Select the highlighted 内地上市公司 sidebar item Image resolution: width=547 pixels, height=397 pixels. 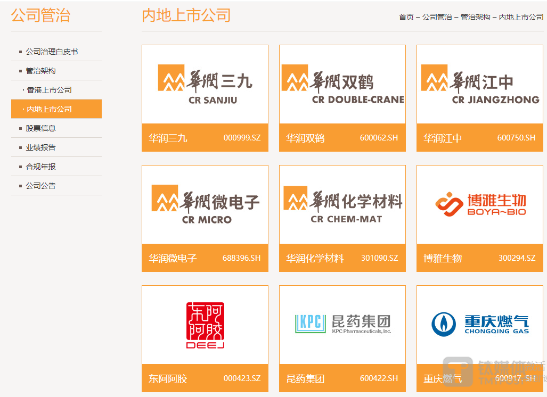click(49, 109)
